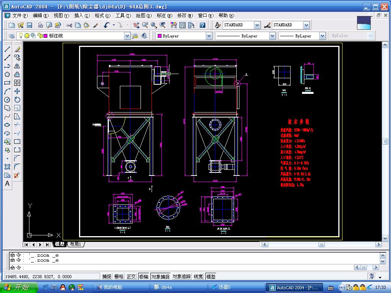The image size is (391, 293).
Task: Activate the Pan realtime tool
Action: click(136, 25)
